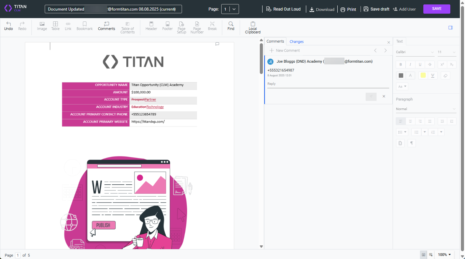Click the yellow highlight color swatch
465x259 pixels.
click(x=423, y=75)
